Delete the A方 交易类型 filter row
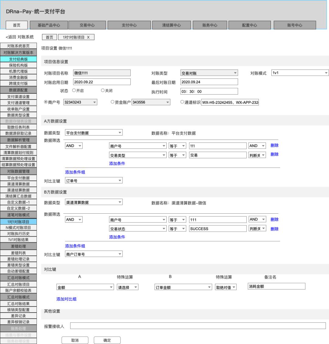The height and width of the screenshot is (344, 329). click(274, 154)
